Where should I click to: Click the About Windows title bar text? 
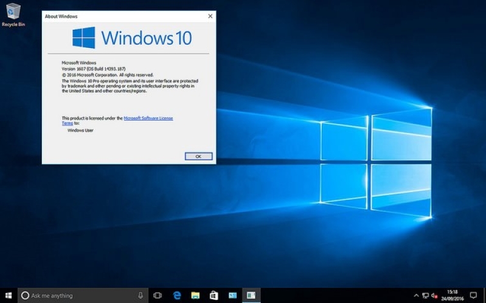tap(61, 16)
